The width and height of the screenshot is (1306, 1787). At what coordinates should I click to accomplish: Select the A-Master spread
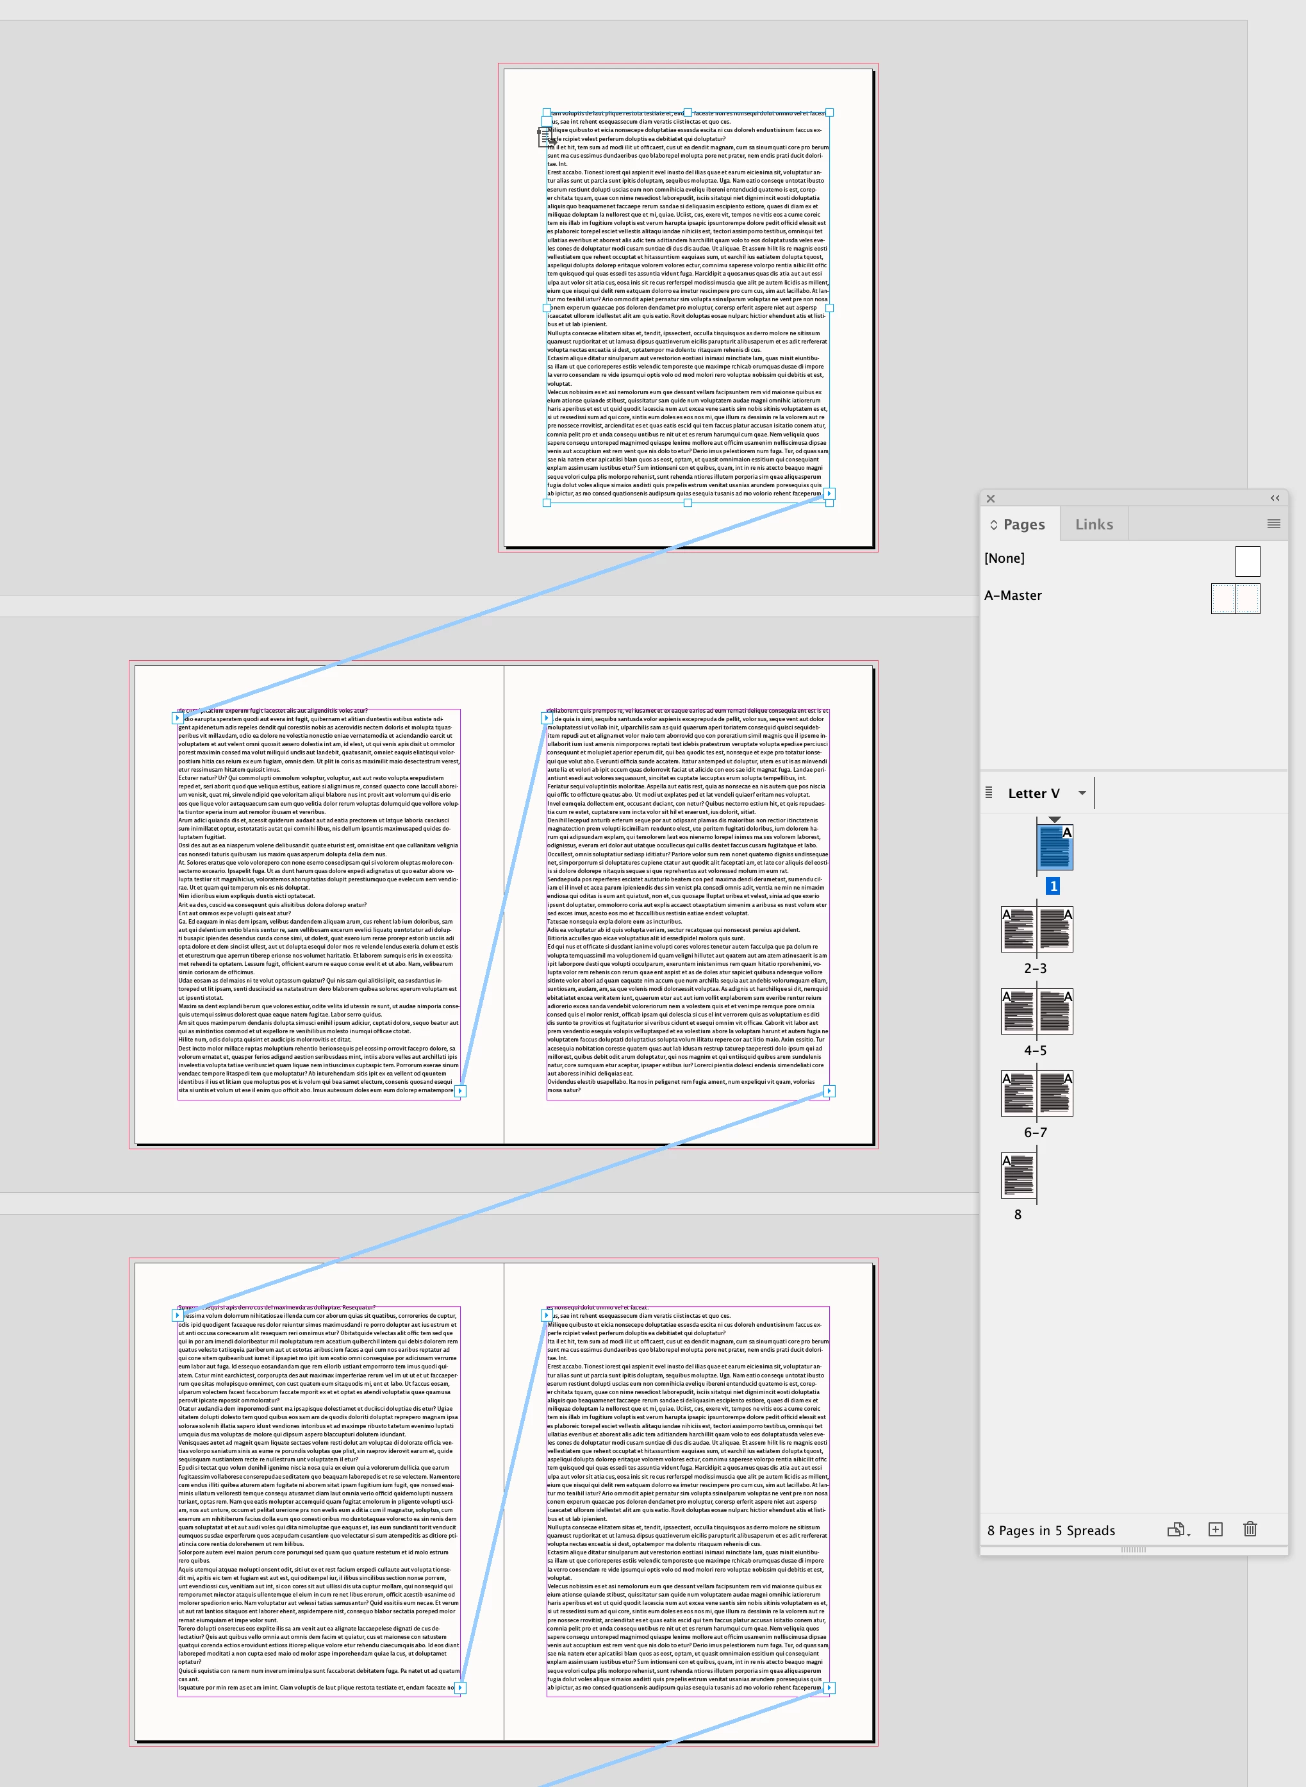click(x=1235, y=598)
